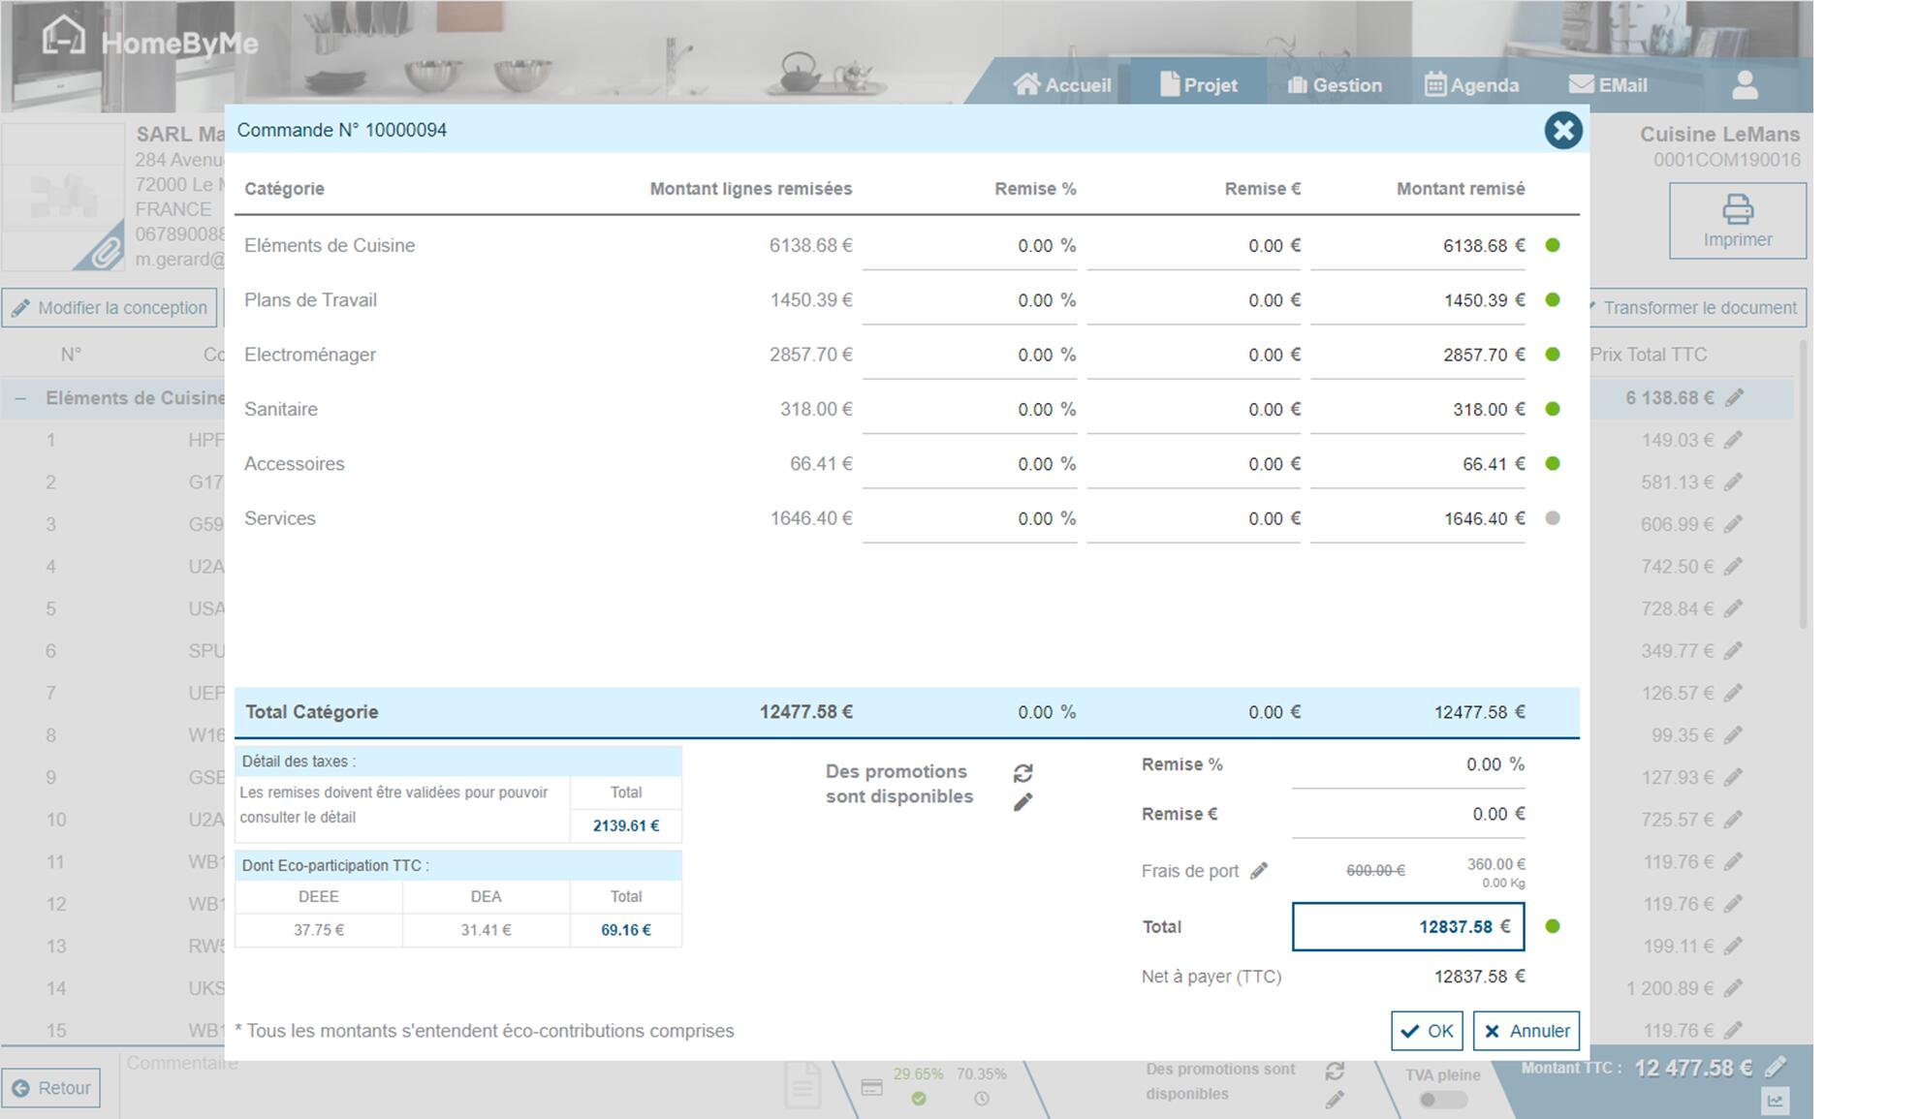
Task: Click the refresh promotions icon in dialog
Action: [x=1022, y=773]
